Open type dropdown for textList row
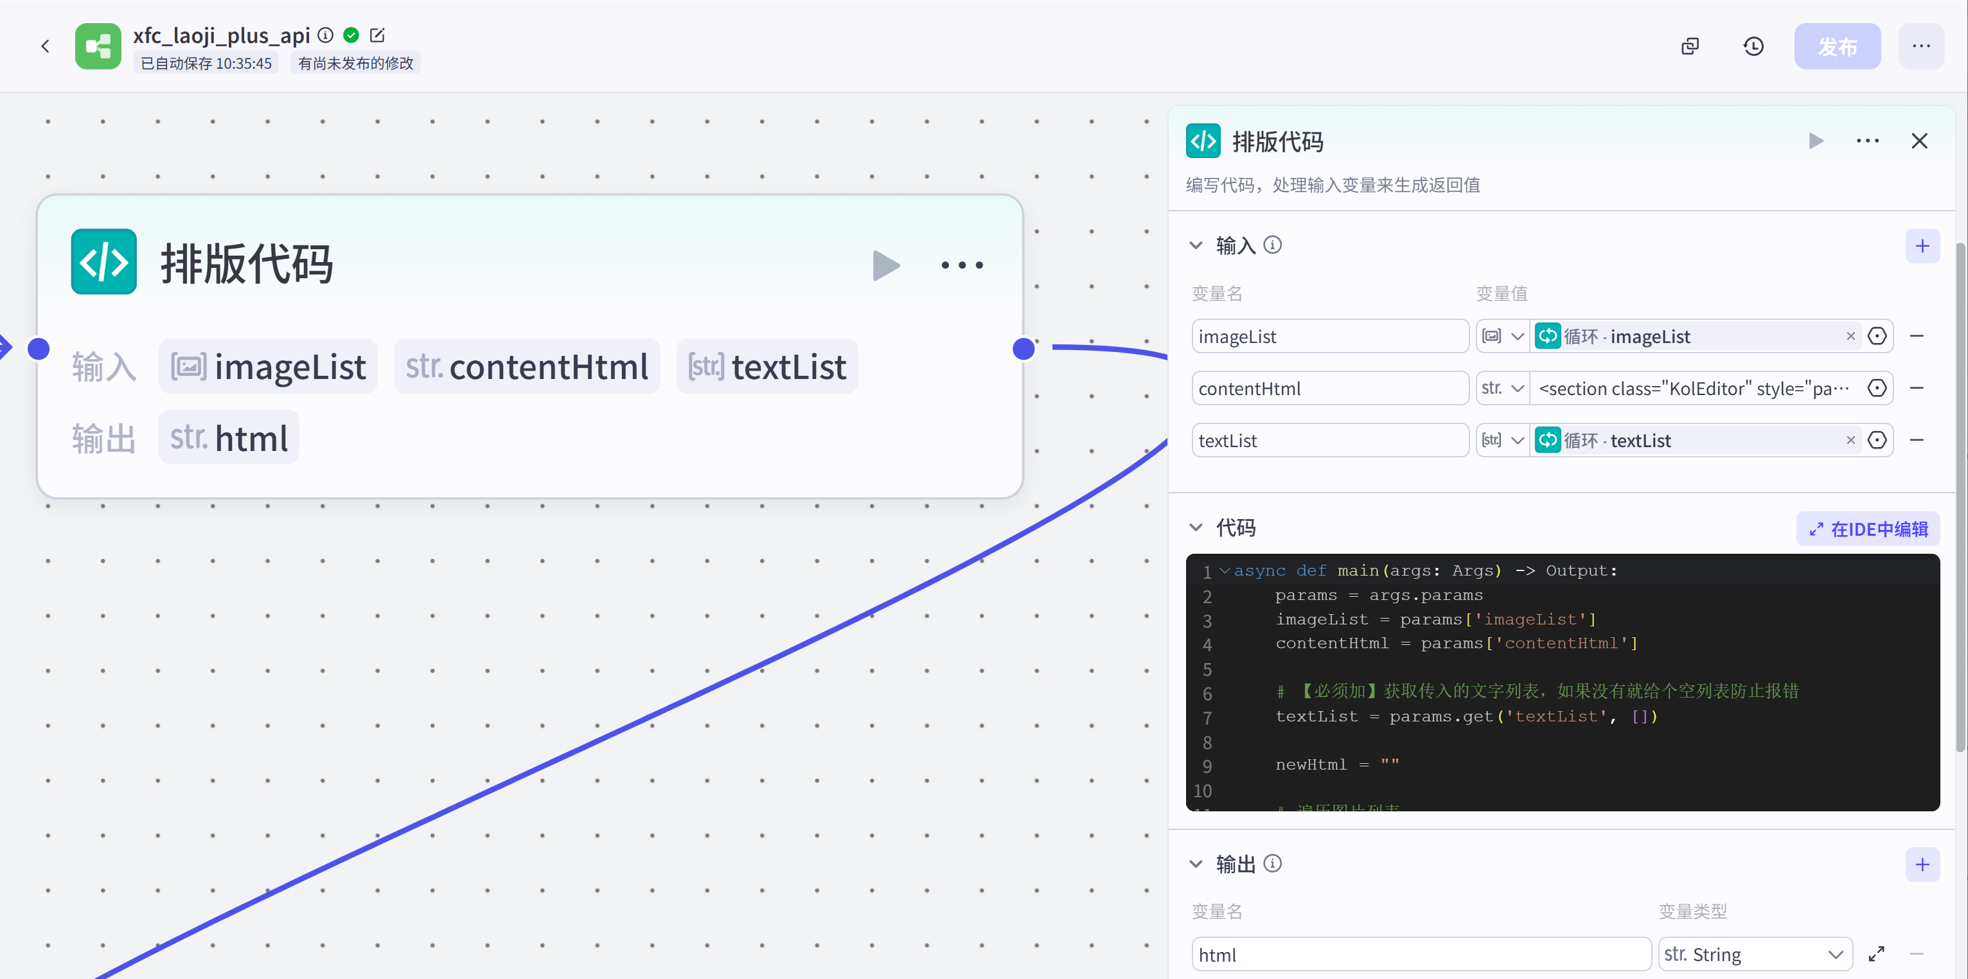This screenshot has height=979, width=1968. (x=1502, y=440)
